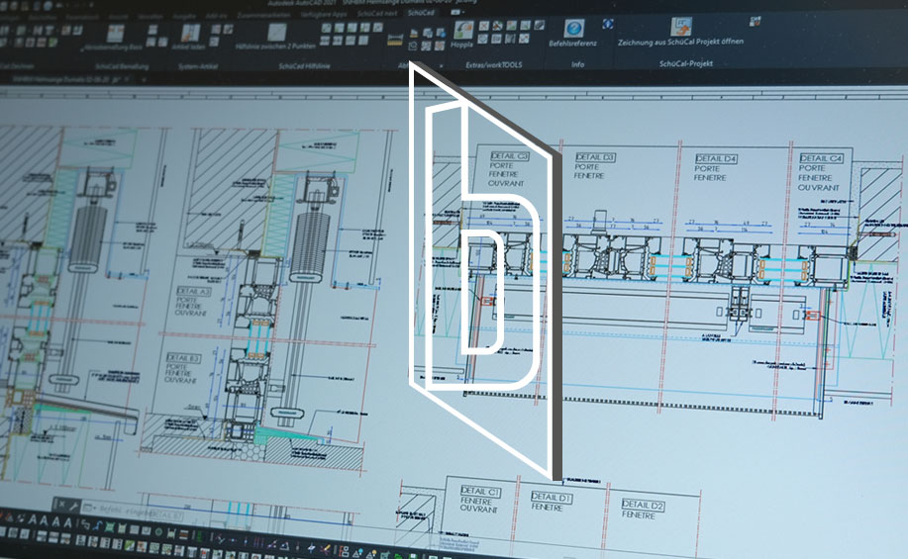Open the Verfügbare Apps ribbon tab

pos(324,14)
